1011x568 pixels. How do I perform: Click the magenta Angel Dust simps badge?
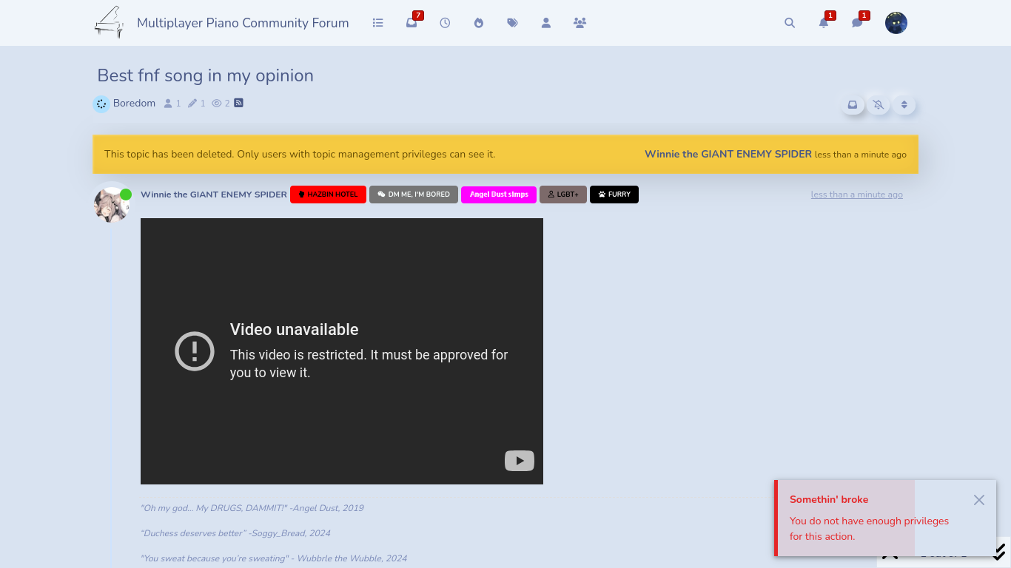499,195
